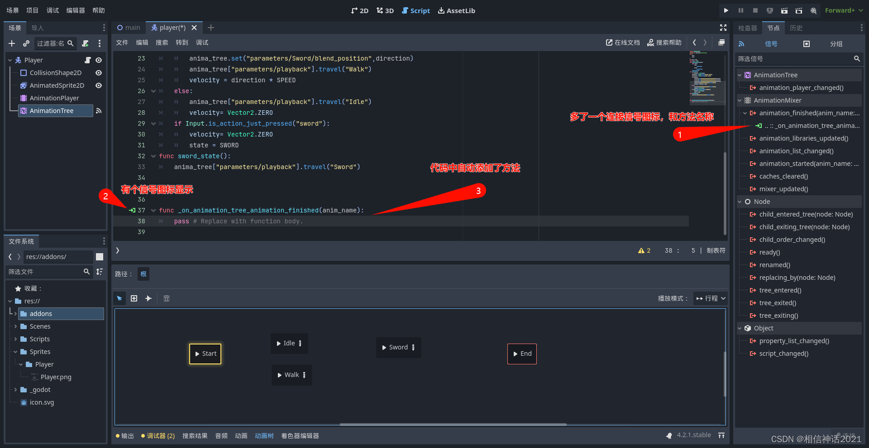
Task: Toggle filesystem split view mode
Action: [x=100, y=257]
